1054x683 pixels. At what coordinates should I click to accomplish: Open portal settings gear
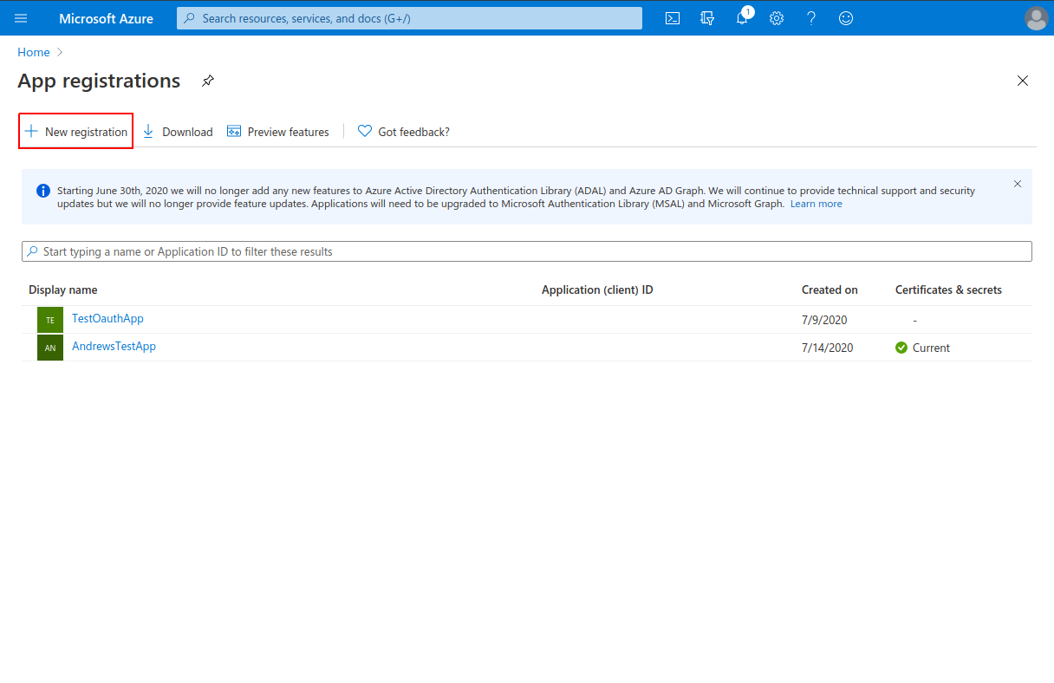point(777,18)
